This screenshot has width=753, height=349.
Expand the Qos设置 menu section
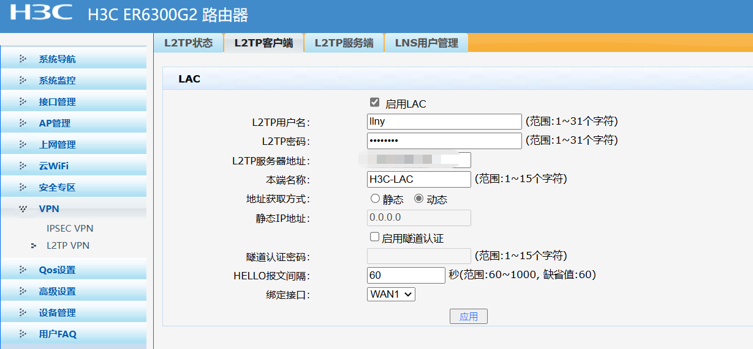tap(74, 270)
